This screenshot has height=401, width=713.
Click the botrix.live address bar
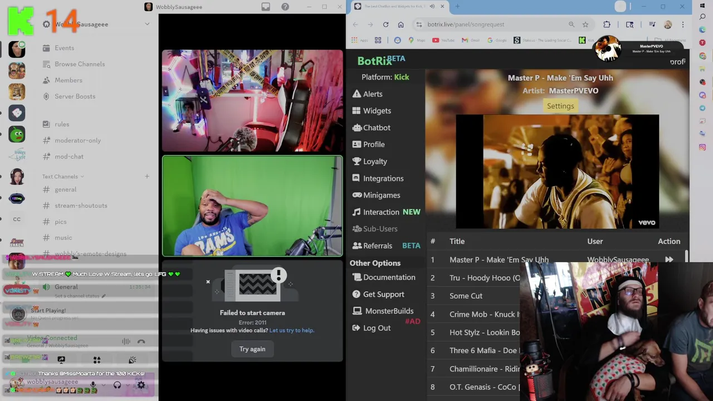(496, 25)
